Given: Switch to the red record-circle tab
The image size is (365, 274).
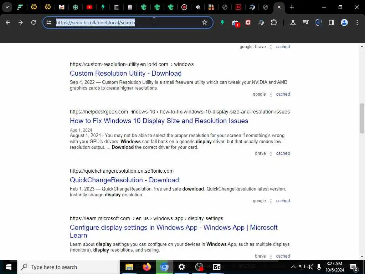Looking at the screenshot, I should tap(184, 7).
